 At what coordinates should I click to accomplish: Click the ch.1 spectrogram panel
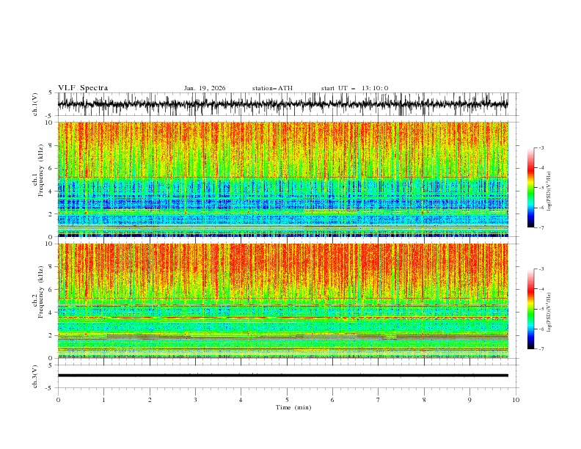pos(283,179)
